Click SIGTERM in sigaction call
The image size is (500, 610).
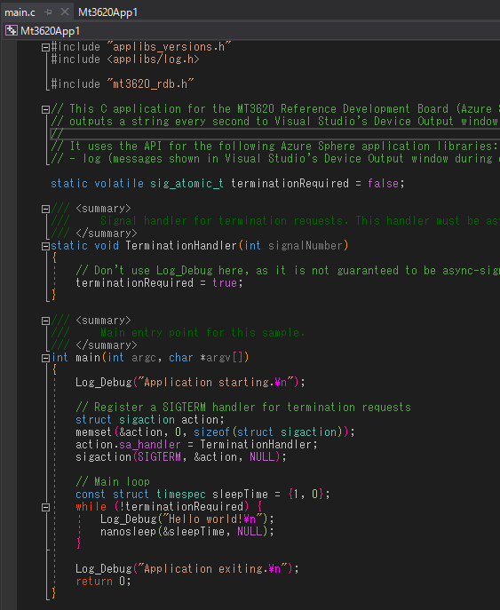tap(159, 457)
